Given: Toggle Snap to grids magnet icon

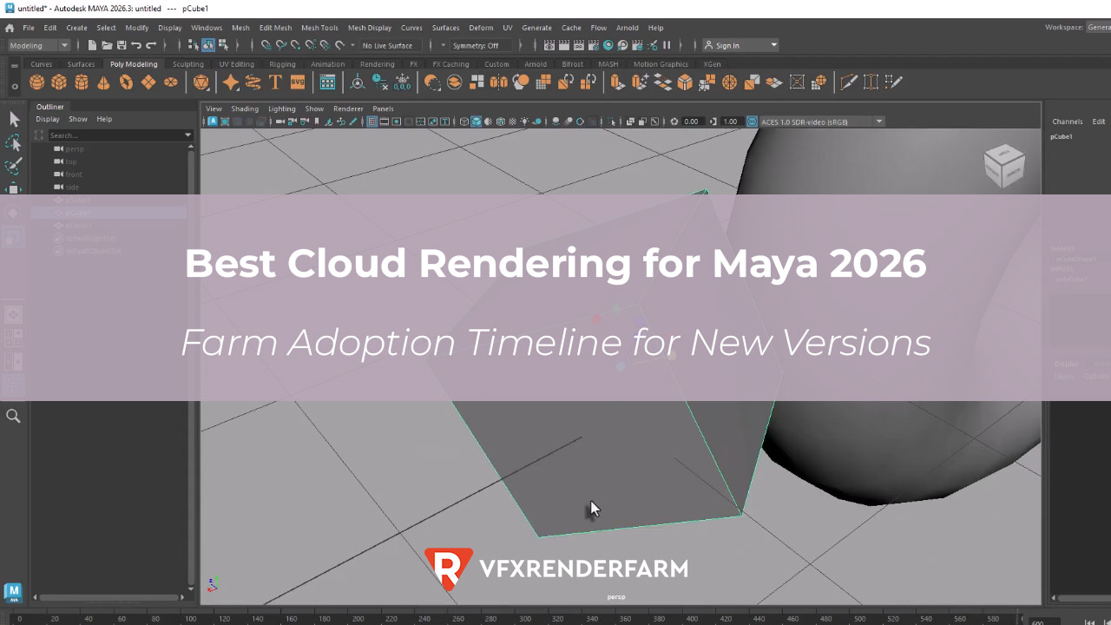Looking at the screenshot, I should 266,45.
